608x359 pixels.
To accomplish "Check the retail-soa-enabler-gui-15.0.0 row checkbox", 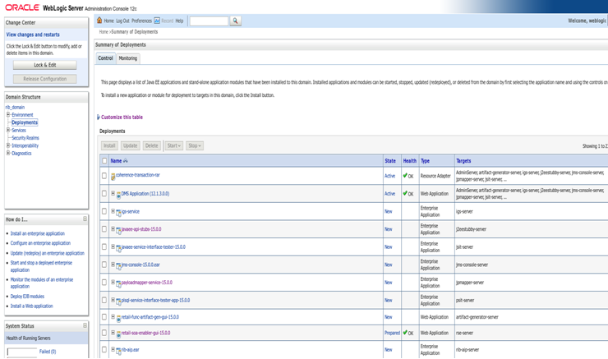I will tap(104, 333).
